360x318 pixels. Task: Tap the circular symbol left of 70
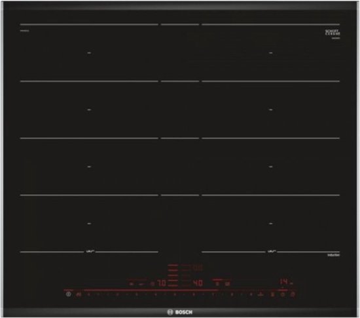(x=152, y=284)
